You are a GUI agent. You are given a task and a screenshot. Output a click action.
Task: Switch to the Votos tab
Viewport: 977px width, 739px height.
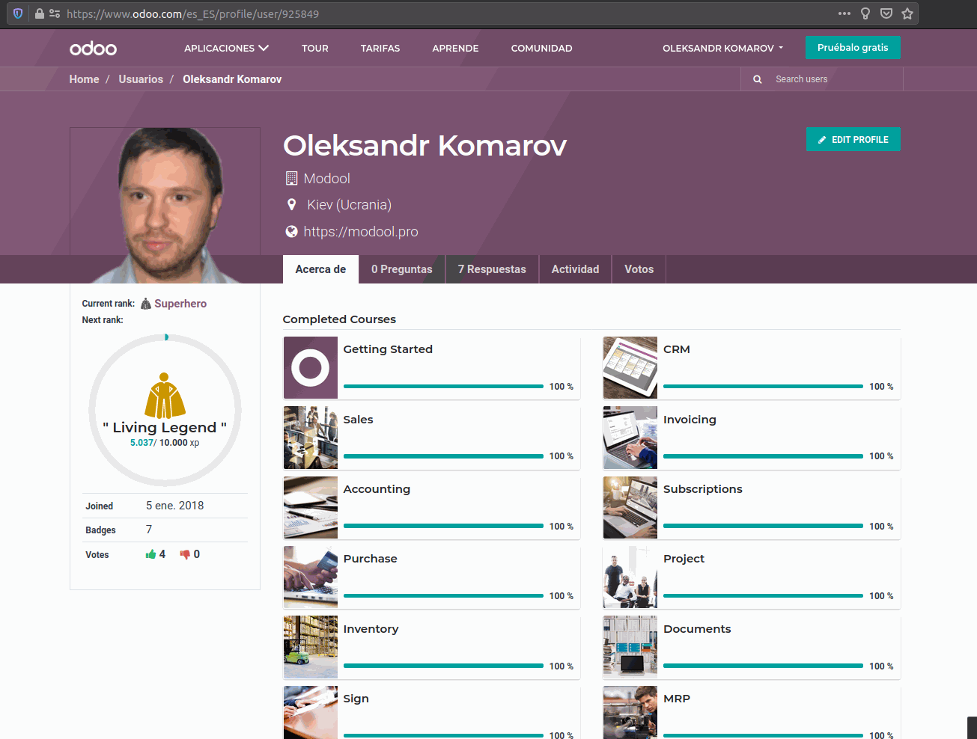(x=639, y=269)
